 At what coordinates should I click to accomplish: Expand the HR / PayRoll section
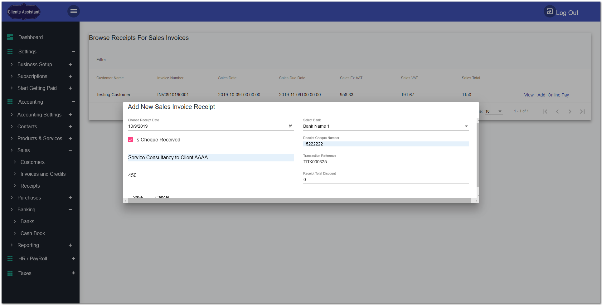[x=73, y=258]
